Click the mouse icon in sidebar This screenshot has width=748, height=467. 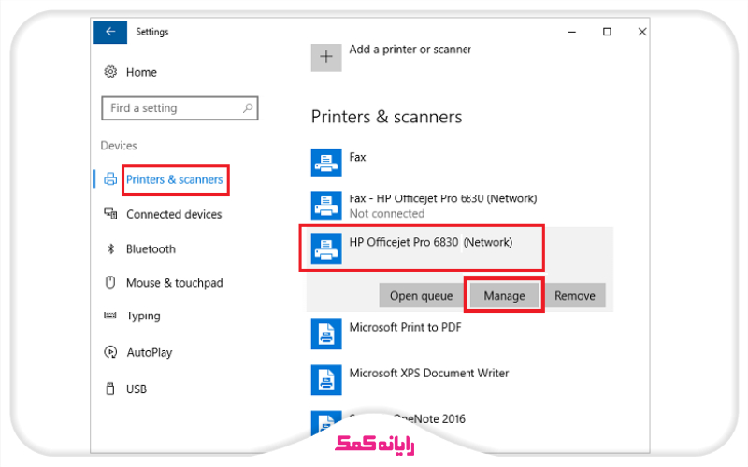(110, 283)
